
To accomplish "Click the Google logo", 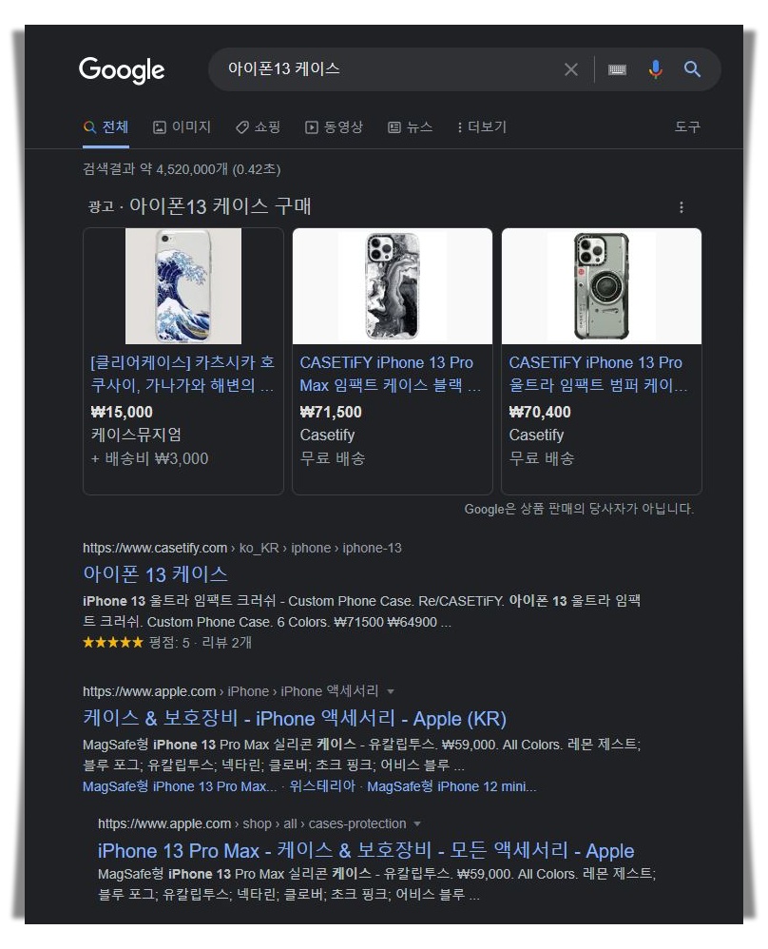I will (x=122, y=70).
